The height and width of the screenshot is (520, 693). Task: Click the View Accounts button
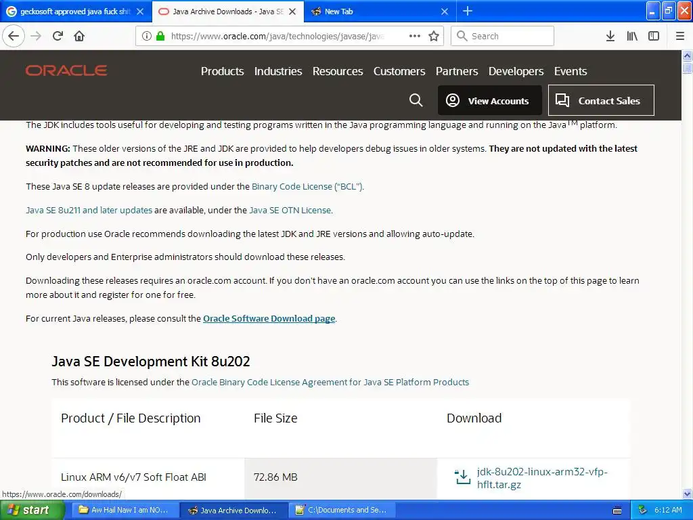click(x=489, y=100)
